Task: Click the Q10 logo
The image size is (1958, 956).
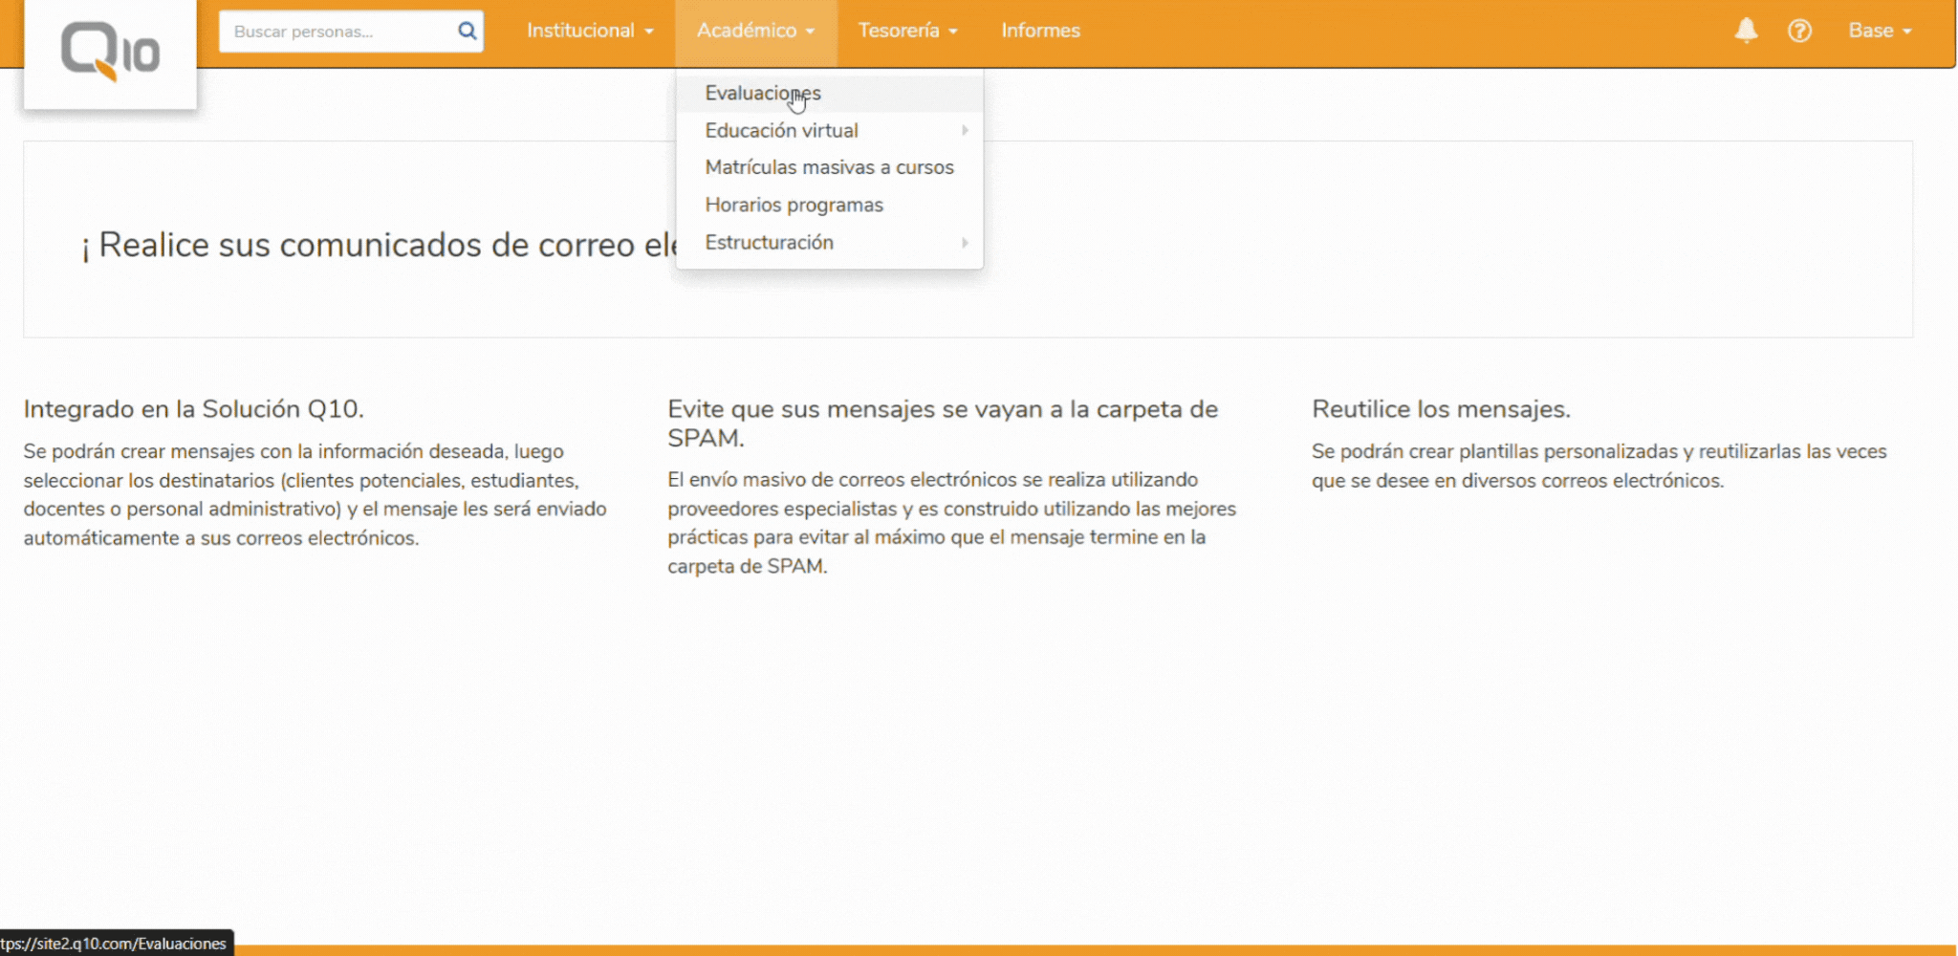Action: coord(110,52)
